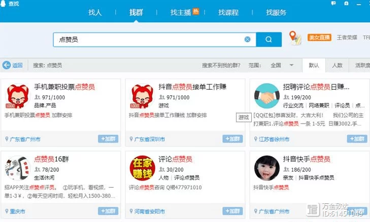
Task: Open avatar of 点赞员16群
Action: click(x=18, y=168)
